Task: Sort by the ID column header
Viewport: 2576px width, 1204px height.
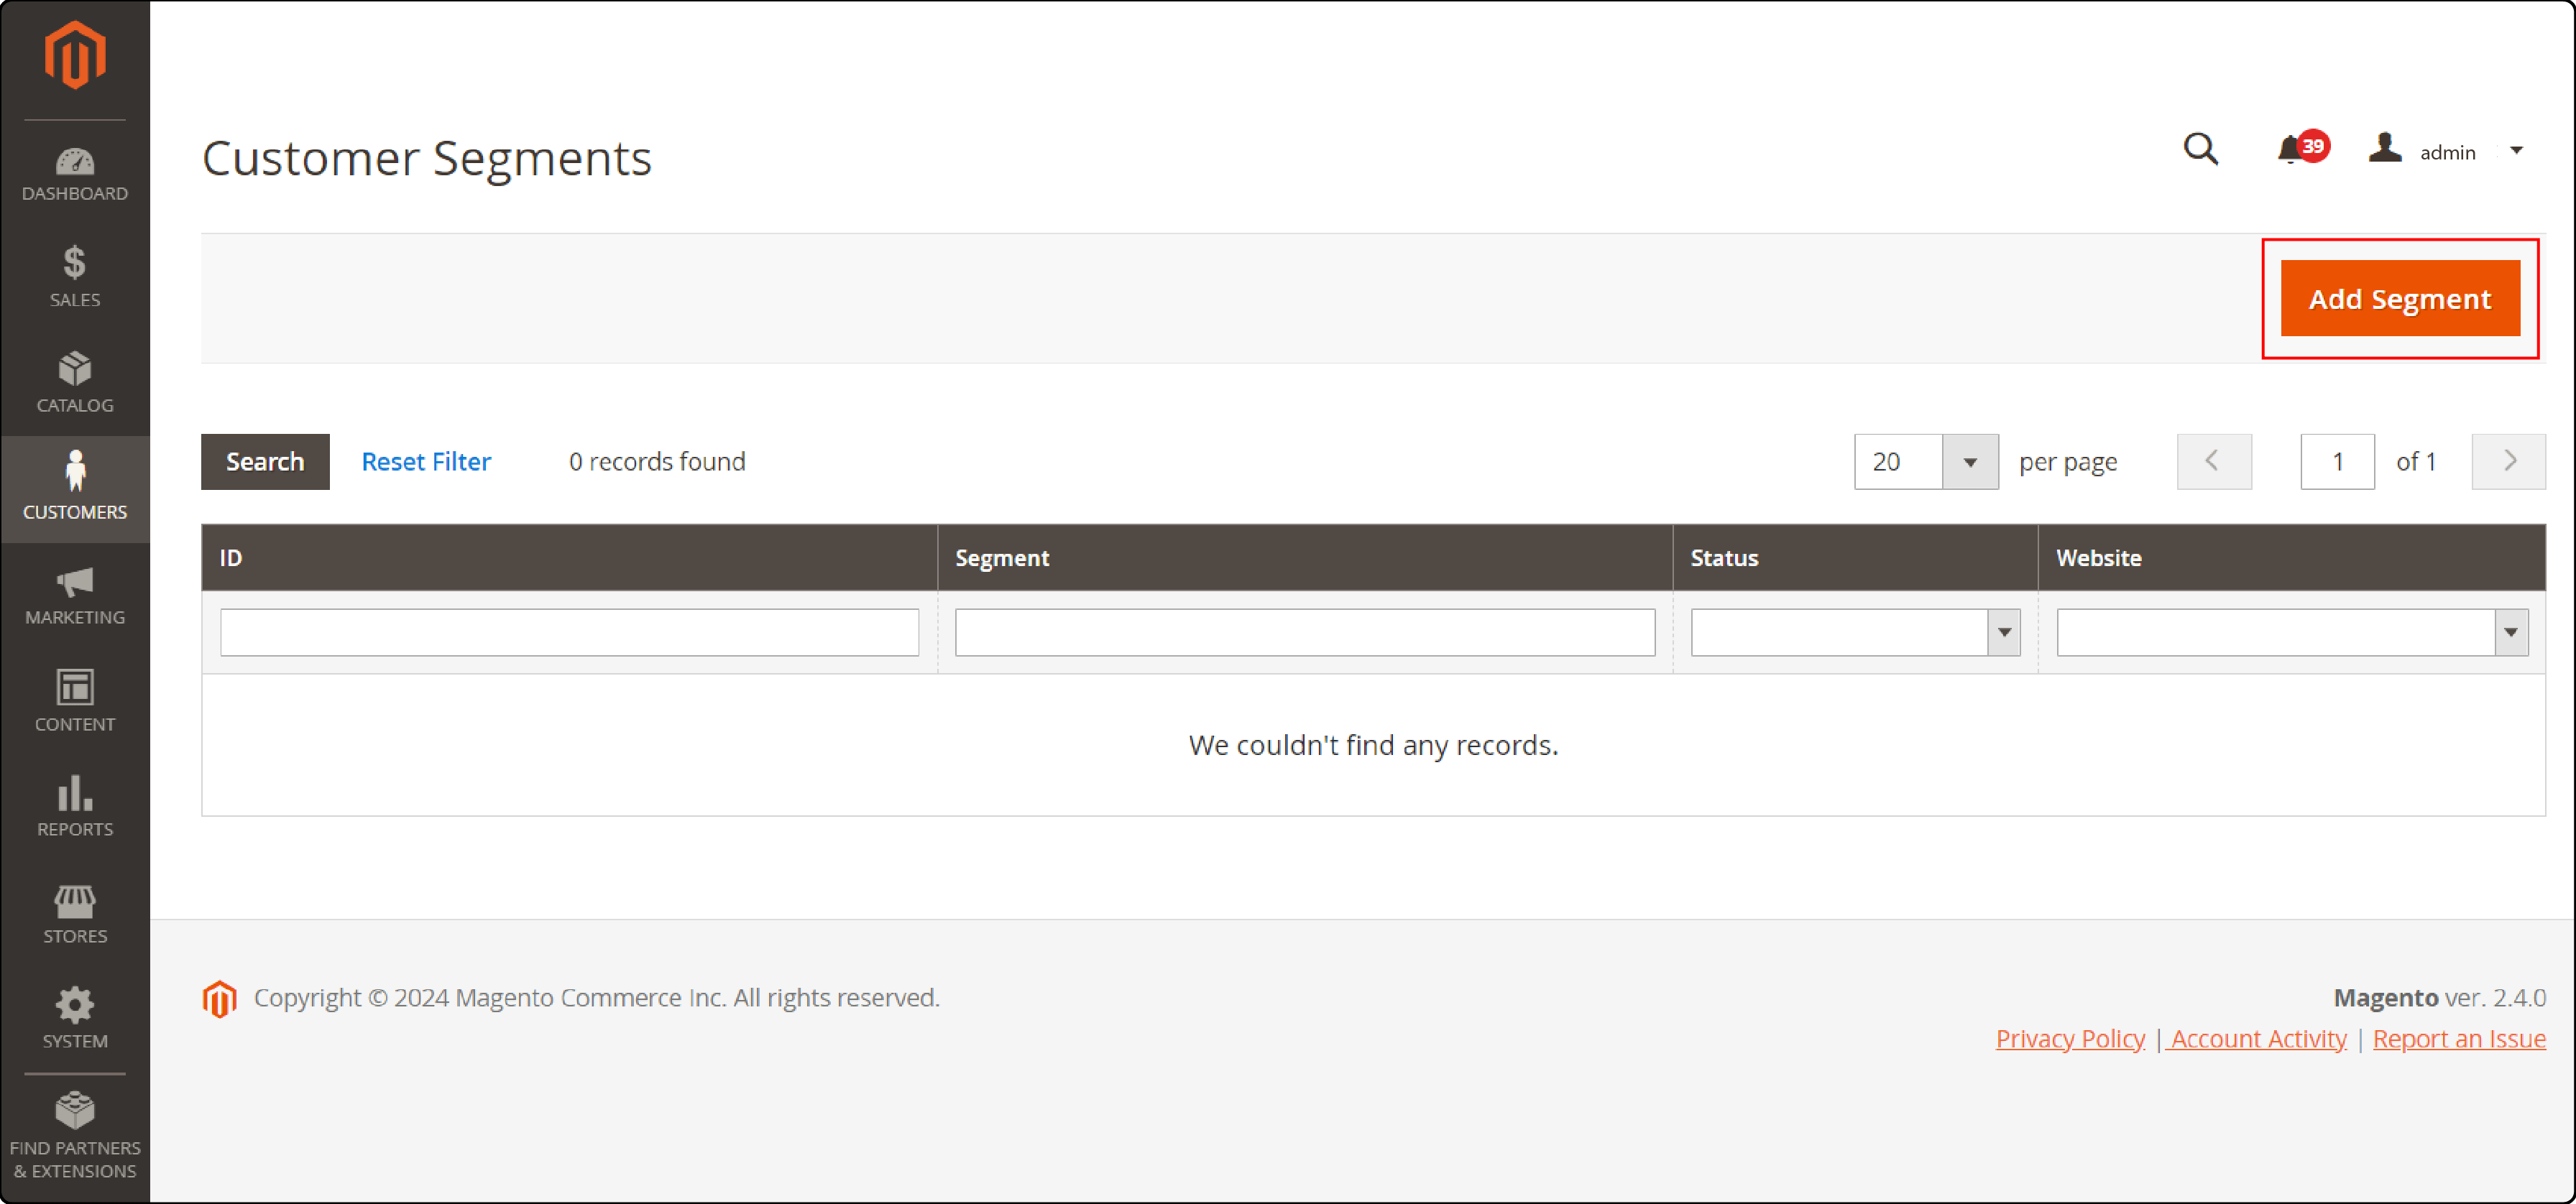Action: (x=569, y=557)
